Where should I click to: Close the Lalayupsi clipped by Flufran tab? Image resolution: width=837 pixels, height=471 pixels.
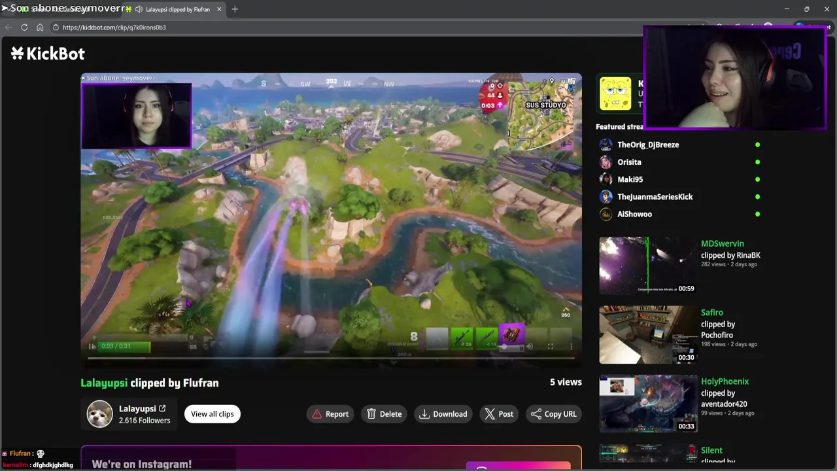click(219, 9)
